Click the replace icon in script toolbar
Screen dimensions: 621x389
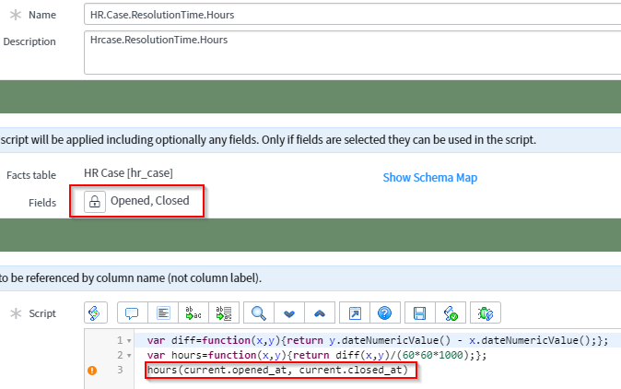(193, 312)
